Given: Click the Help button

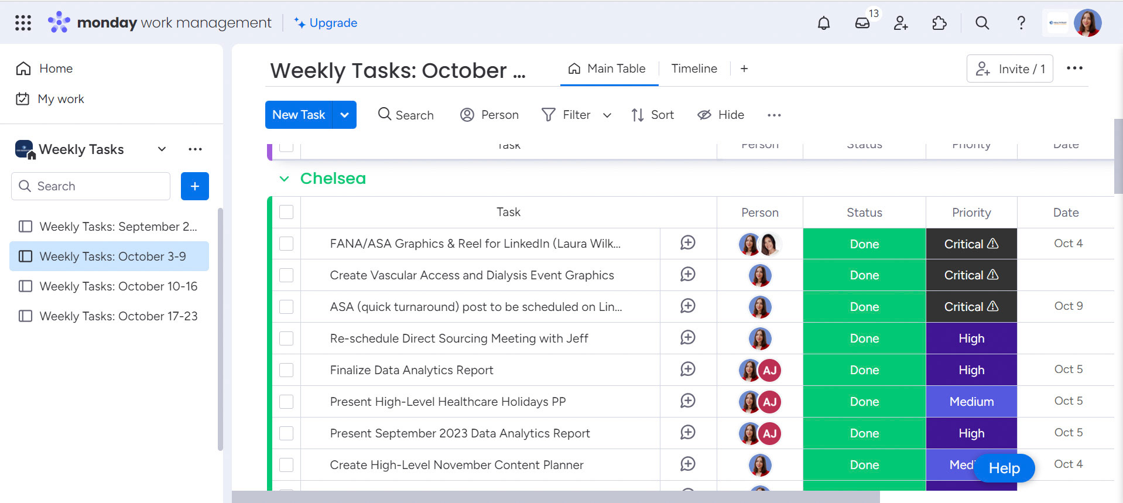Looking at the screenshot, I should (1004, 468).
